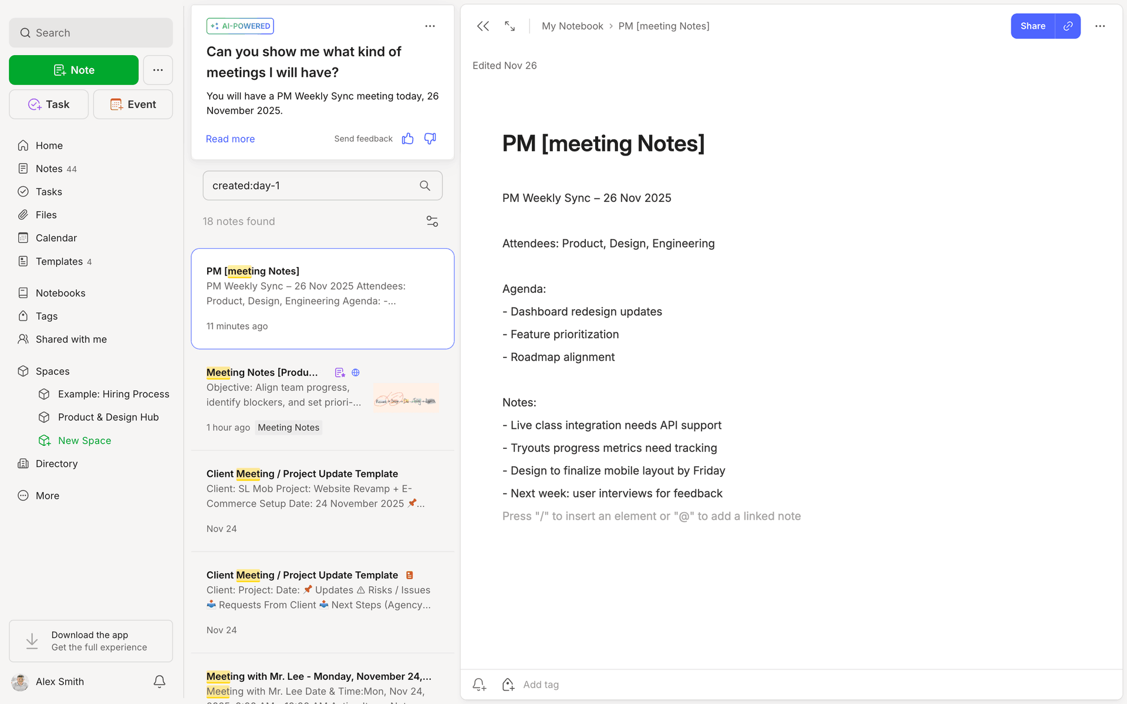
Task: Click Meeting Notes tag chip
Action: [x=289, y=428]
